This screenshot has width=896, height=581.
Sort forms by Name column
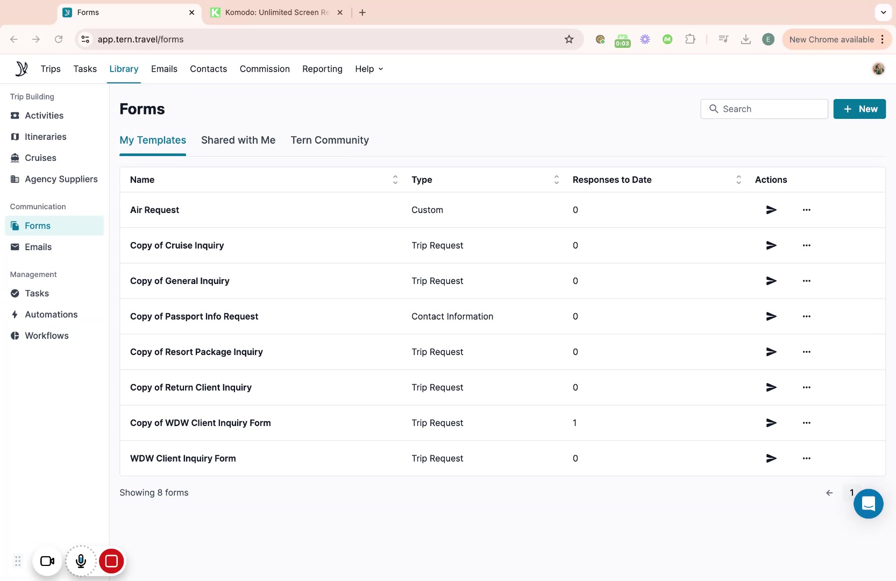pyautogui.click(x=395, y=180)
